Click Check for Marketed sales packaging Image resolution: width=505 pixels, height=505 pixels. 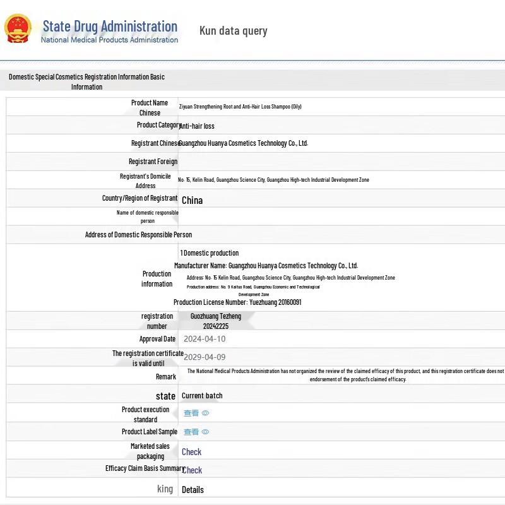point(192,452)
